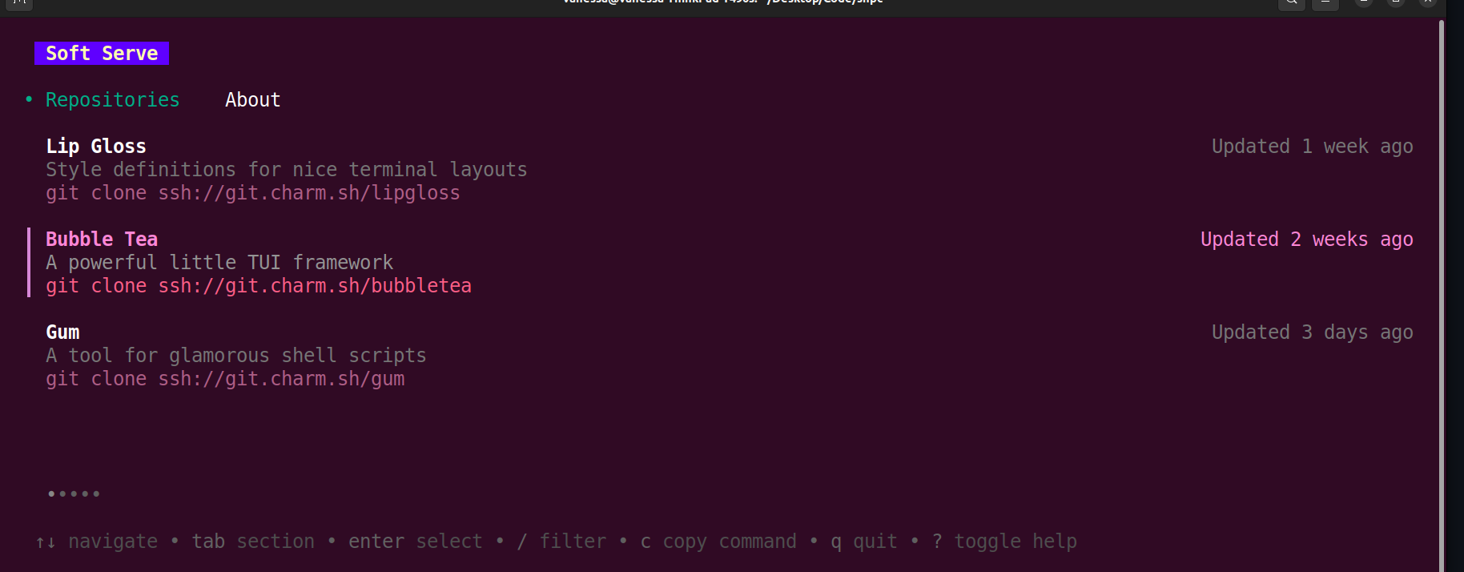
Task: Click the selection bar beside Bubble Tea
Action: point(30,262)
